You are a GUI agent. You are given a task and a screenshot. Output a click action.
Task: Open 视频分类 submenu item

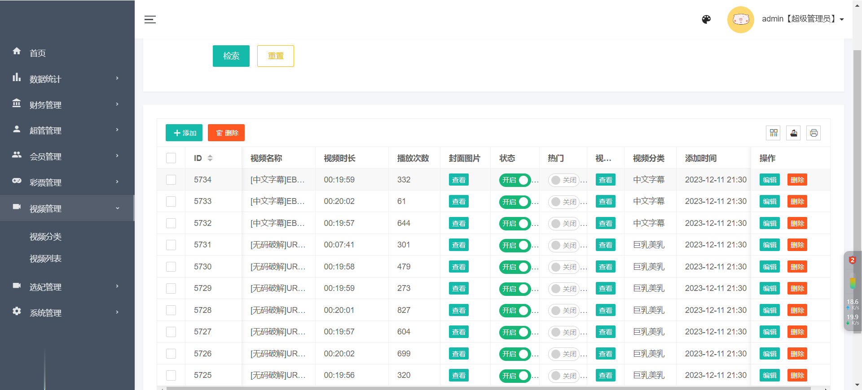point(45,237)
